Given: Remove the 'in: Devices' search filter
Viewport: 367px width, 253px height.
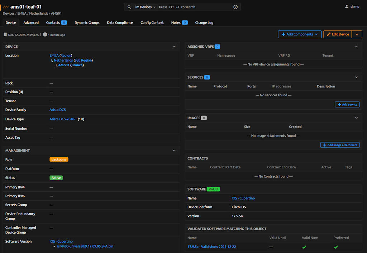Looking at the screenshot, I should 154,7.
